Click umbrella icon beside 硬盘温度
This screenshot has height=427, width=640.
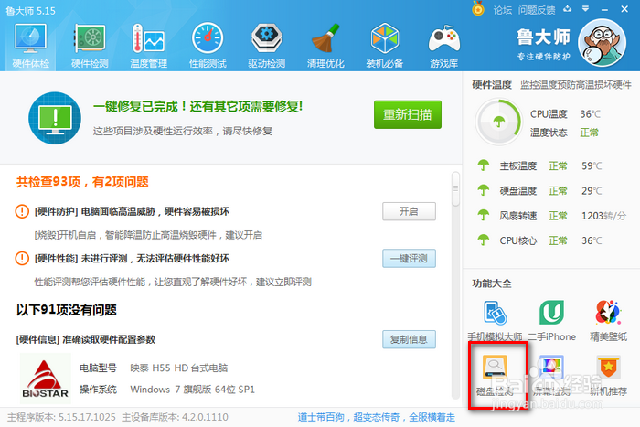(x=484, y=190)
